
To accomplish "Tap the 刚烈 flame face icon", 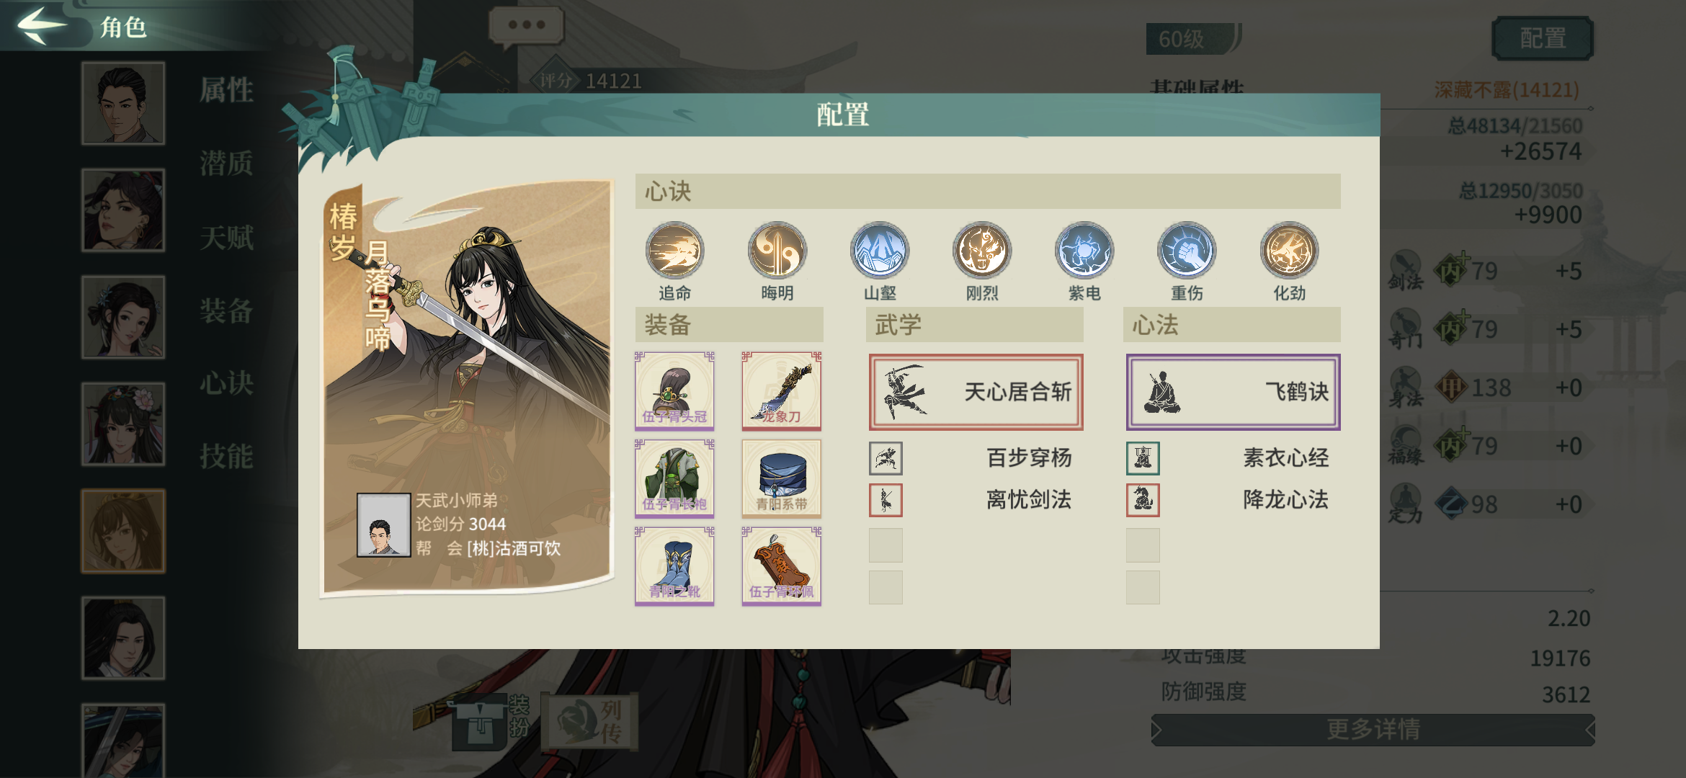I will (982, 251).
